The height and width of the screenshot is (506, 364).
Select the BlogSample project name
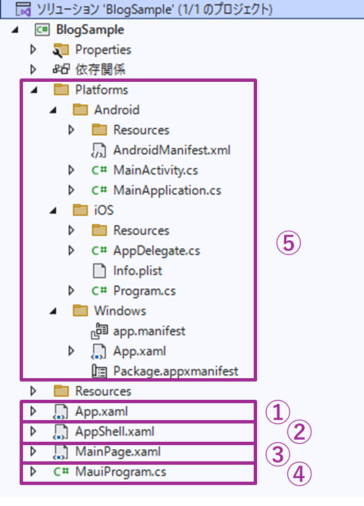(x=90, y=30)
